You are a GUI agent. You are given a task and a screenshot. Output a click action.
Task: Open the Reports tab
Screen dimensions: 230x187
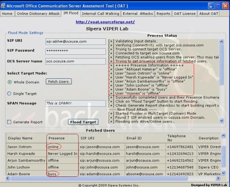[x=163, y=13]
